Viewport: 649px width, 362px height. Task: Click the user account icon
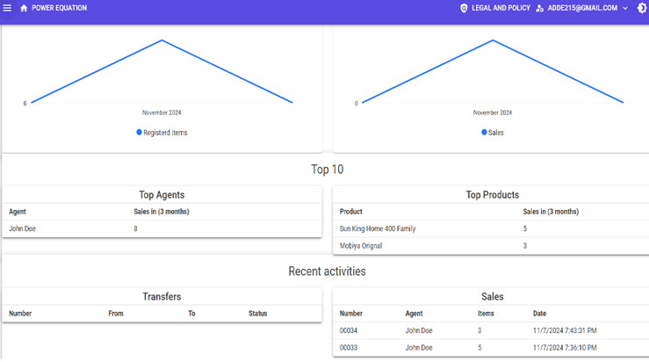coord(540,8)
